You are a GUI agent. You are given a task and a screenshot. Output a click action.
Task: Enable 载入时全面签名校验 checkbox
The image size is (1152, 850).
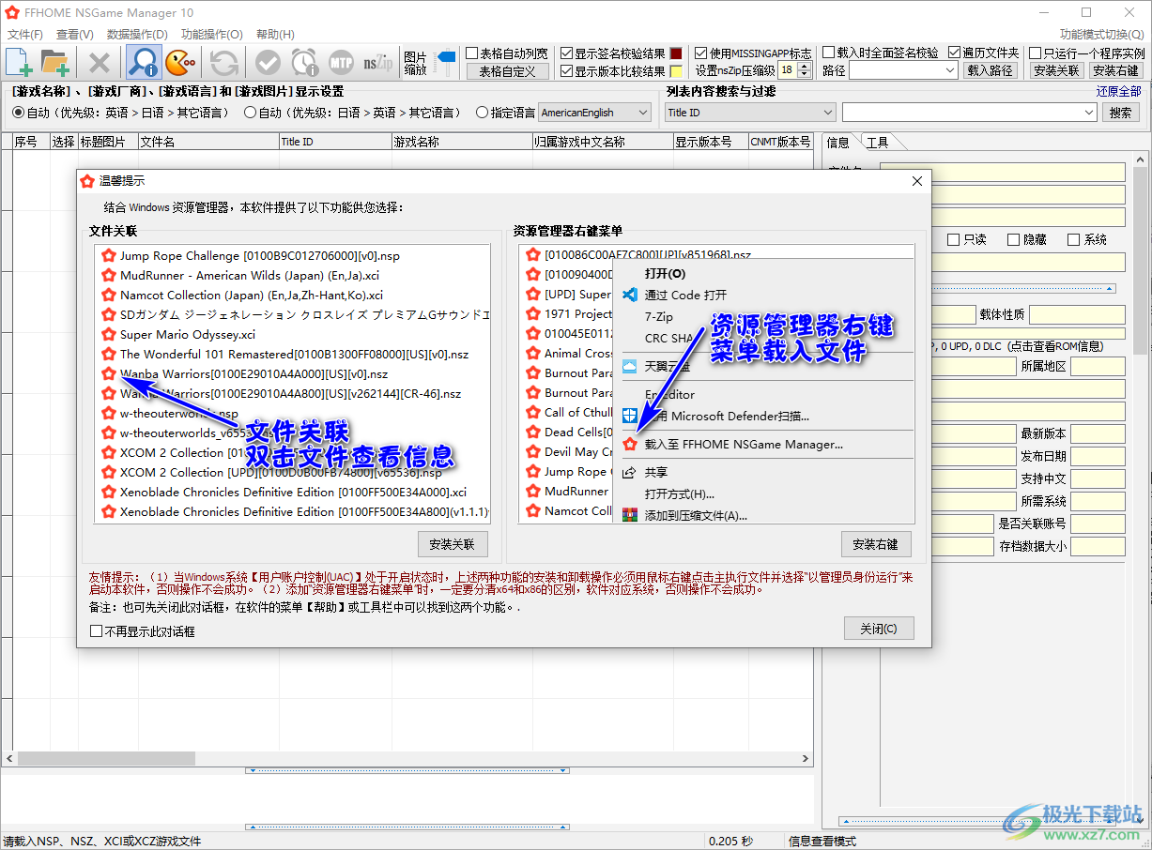click(828, 53)
